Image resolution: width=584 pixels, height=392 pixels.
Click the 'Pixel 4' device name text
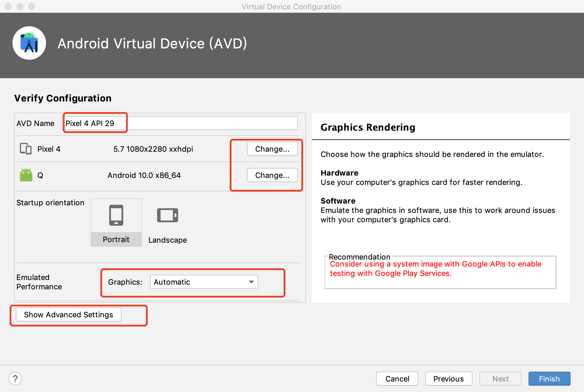[x=49, y=149]
